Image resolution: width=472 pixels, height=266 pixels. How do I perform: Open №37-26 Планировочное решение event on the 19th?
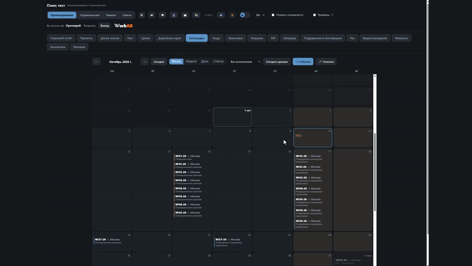[x=112, y=241]
